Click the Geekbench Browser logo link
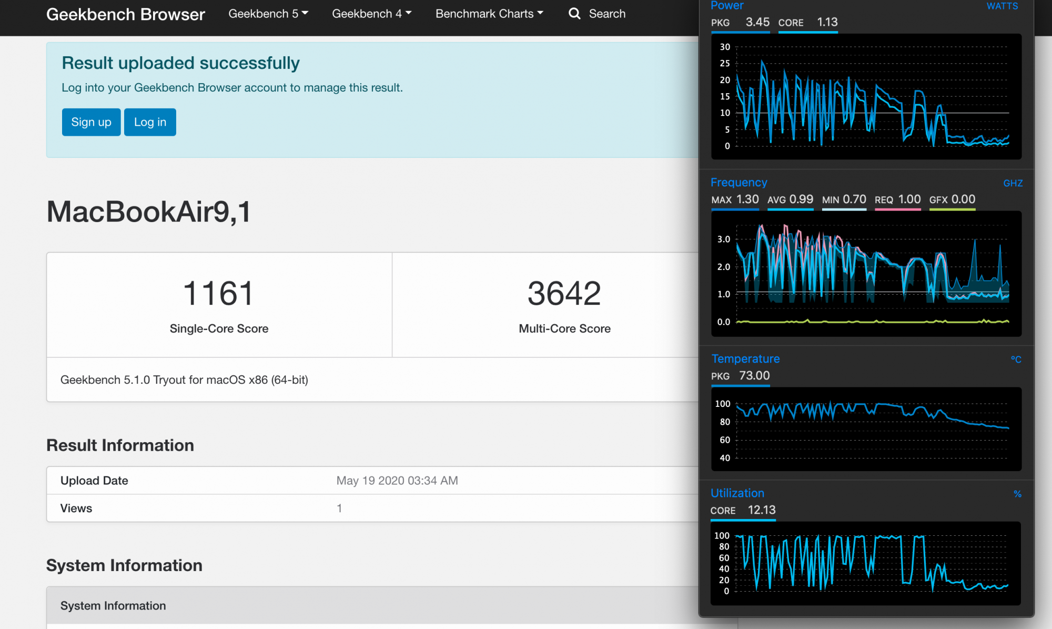This screenshot has height=629, width=1052. 126,14
